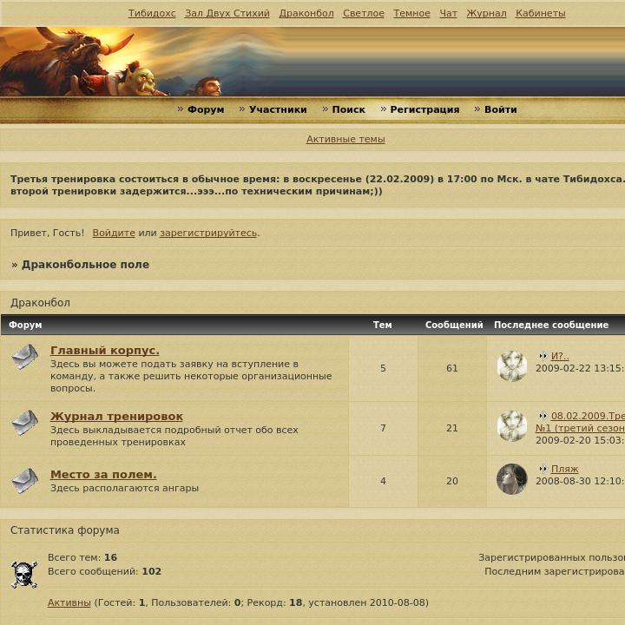
Task: Click arrow icon before И?.. post
Action: [543, 356]
